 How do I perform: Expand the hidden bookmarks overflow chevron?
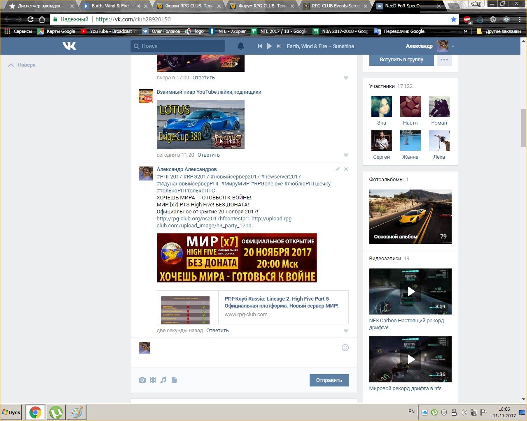coord(466,31)
